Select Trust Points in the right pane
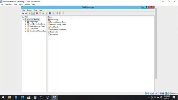The width and height of the screenshot is (178, 100). tap(55, 27)
